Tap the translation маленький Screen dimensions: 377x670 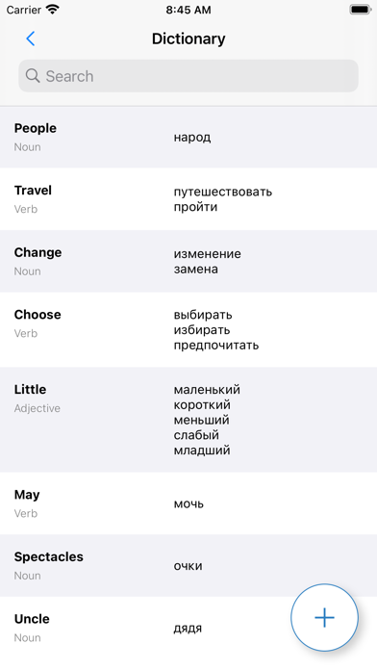pyautogui.click(x=207, y=390)
